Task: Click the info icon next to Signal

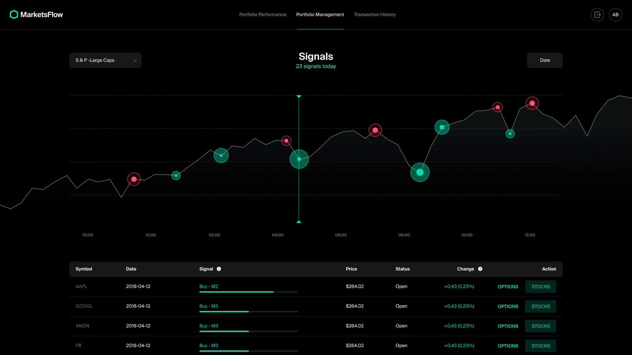Action: click(x=219, y=269)
